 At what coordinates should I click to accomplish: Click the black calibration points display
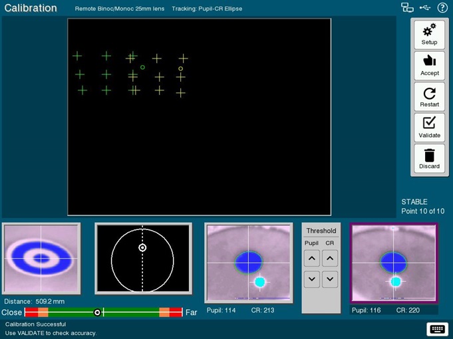coord(199,117)
